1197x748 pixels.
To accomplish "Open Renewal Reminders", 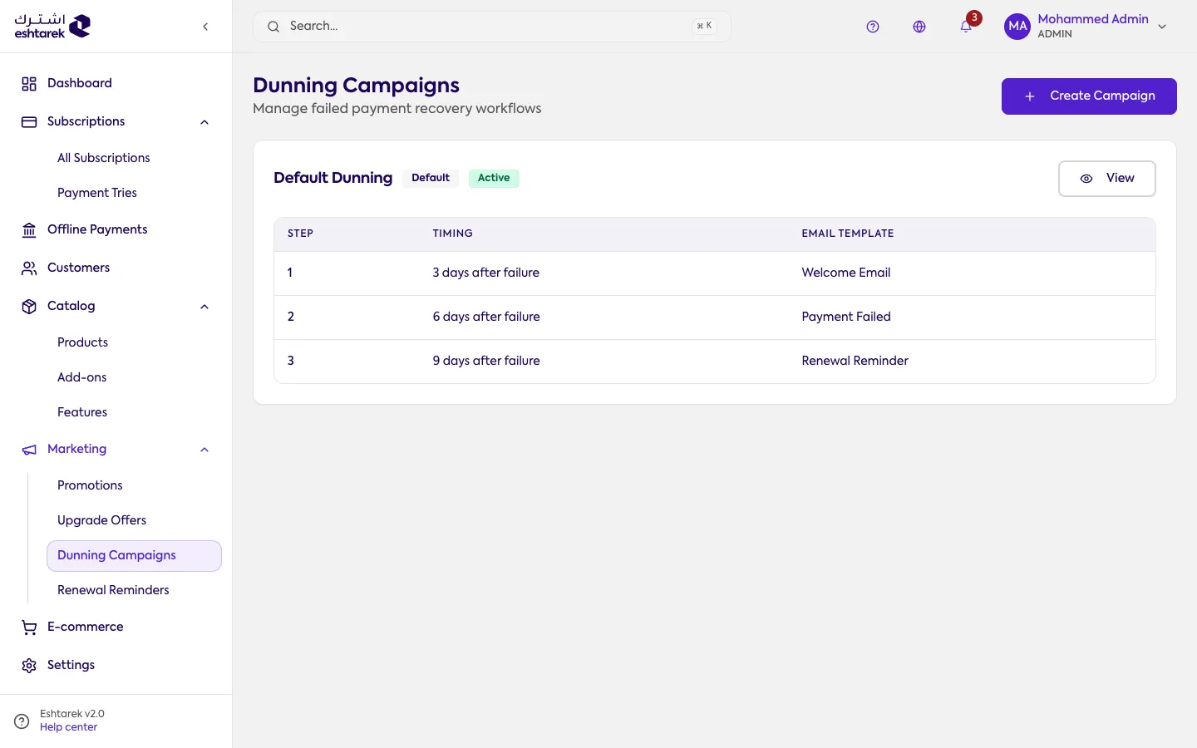I will (x=113, y=590).
